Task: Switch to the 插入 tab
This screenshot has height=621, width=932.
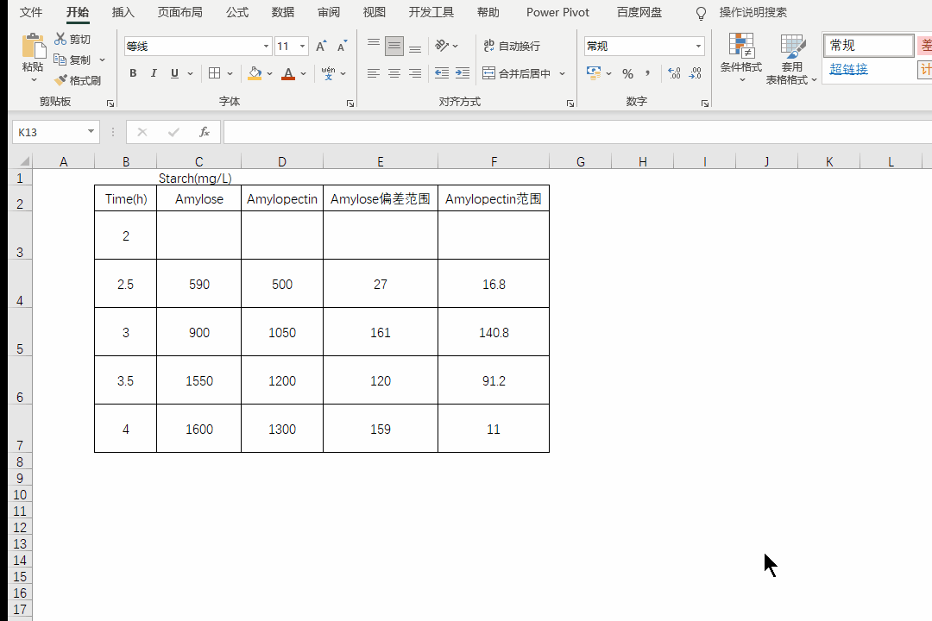Action: click(123, 12)
